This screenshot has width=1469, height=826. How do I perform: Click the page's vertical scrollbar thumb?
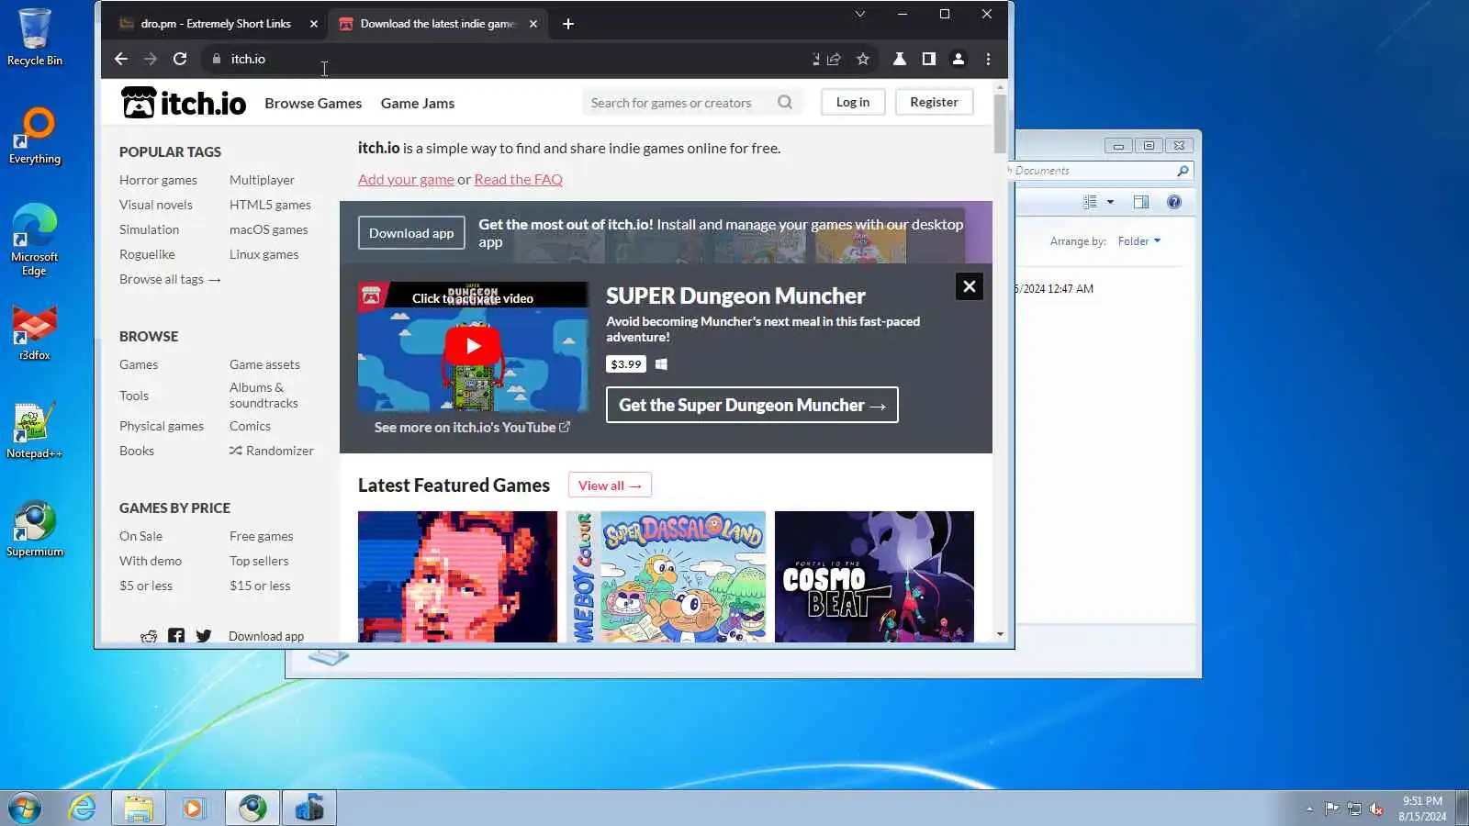tap(1000, 124)
